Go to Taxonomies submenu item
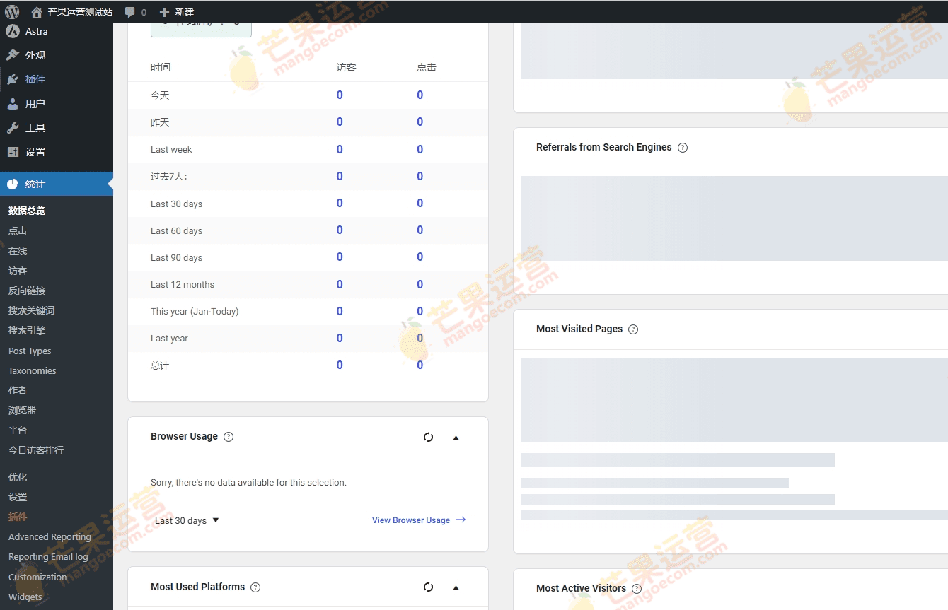This screenshot has height=610, width=948. click(x=32, y=370)
